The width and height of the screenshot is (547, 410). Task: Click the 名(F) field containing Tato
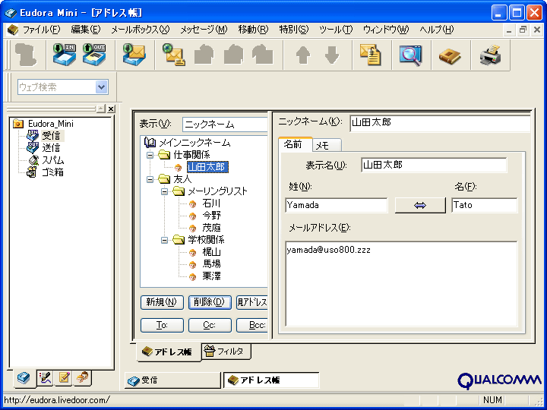click(x=485, y=205)
